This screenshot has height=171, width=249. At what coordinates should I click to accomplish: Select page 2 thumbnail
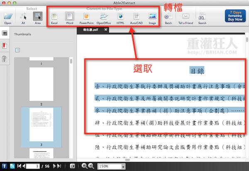pyautogui.click(x=41, y=84)
